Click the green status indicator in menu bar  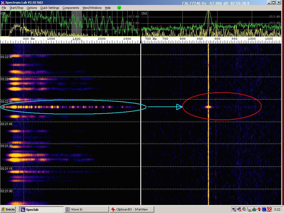coord(119,8)
